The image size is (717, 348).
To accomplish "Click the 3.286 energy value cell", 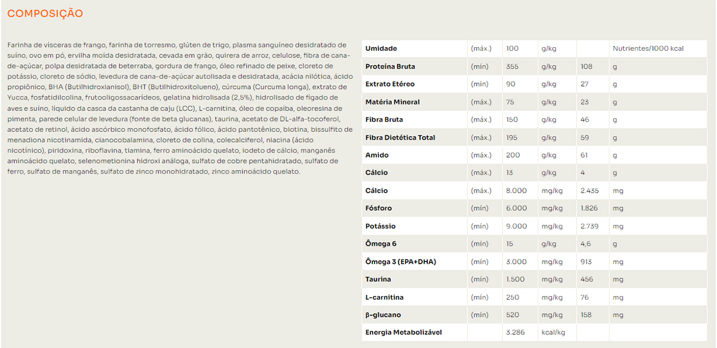I will point(515,332).
